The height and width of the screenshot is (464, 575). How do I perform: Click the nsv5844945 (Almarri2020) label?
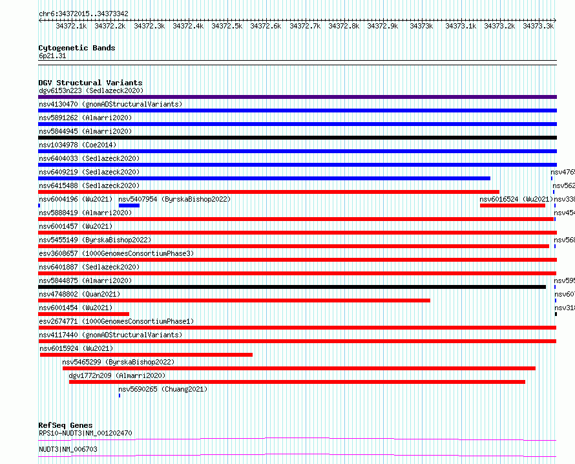point(85,131)
